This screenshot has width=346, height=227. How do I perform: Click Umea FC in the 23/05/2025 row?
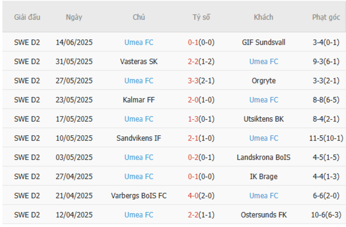pyautogui.click(x=263, y=99)
